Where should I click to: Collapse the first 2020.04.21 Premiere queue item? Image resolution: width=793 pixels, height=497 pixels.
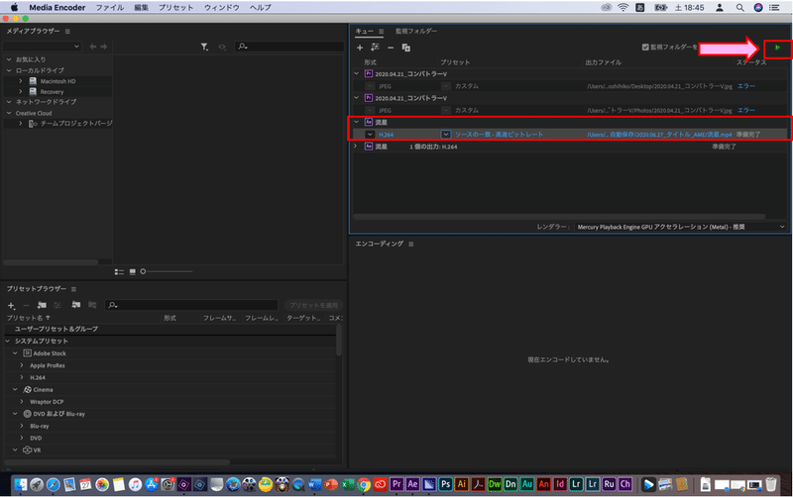[357, 73]
